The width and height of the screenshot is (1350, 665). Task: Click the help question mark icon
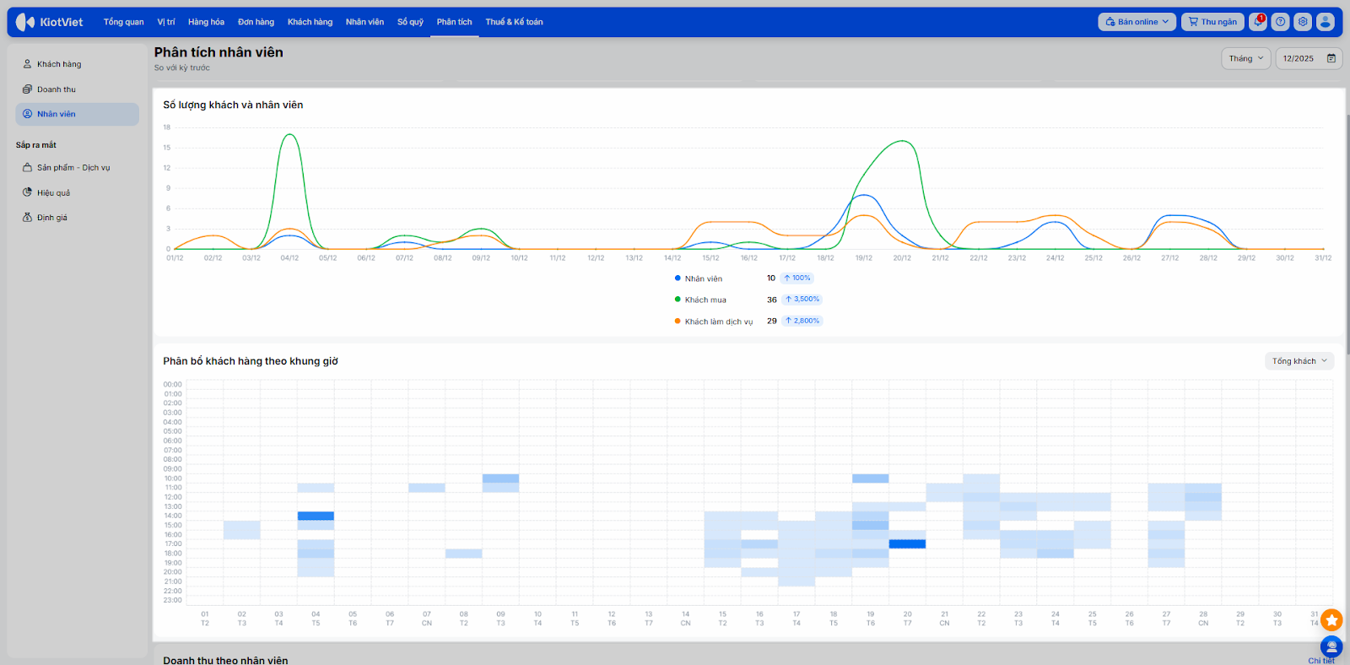click(1281, 22)
